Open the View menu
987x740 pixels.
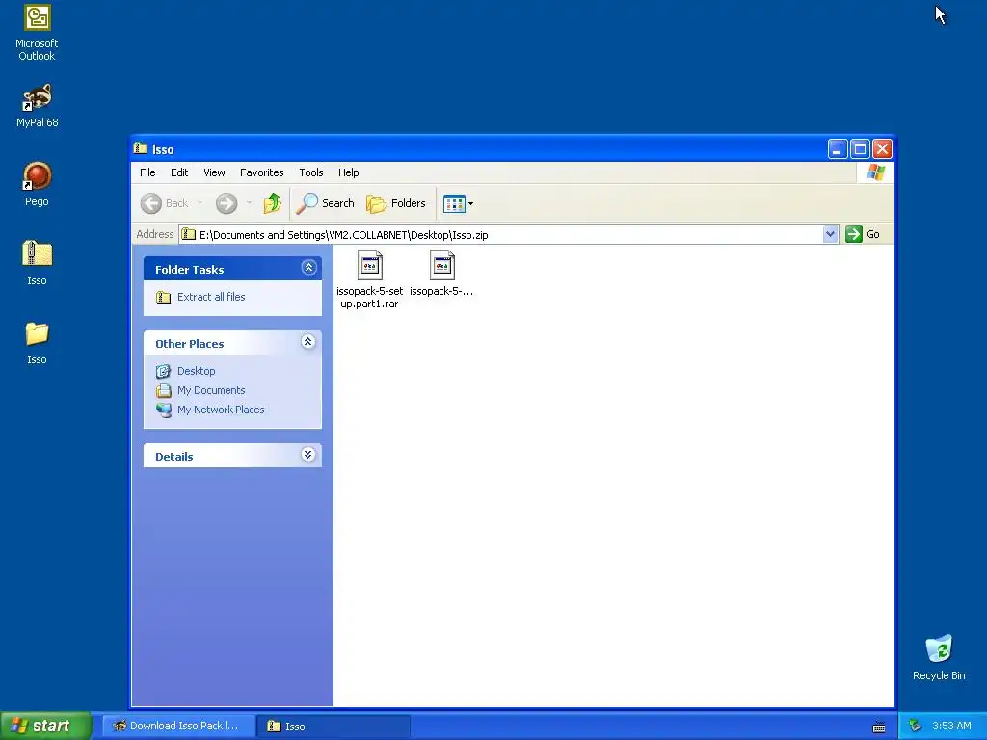tap(214, 172)
